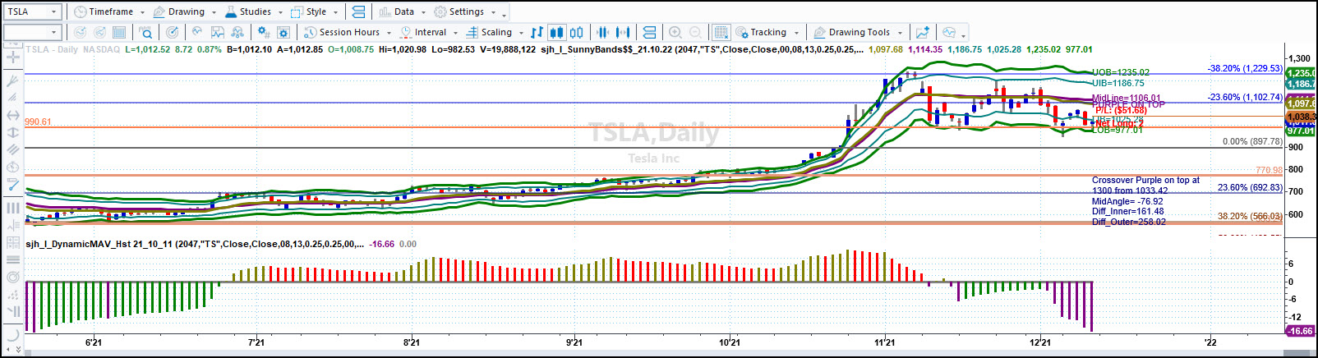Screen dimensions: 1318x358
Task: Click the 9'21 date marker on time axis
Action: point(574,342)
